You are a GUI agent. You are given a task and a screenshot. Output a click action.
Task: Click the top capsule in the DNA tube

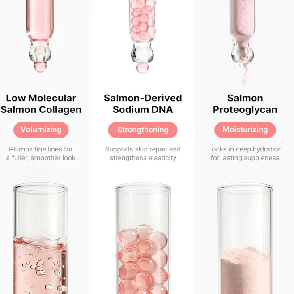(144, 232)
